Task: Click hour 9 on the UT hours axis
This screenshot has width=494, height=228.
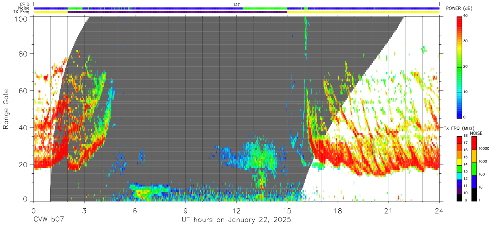Action: [185, 211]
